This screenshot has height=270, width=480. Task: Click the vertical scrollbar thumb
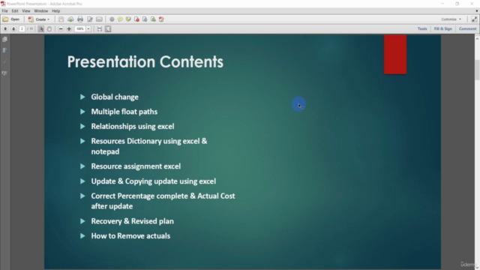pyautogui.click(x=477, y=70)
